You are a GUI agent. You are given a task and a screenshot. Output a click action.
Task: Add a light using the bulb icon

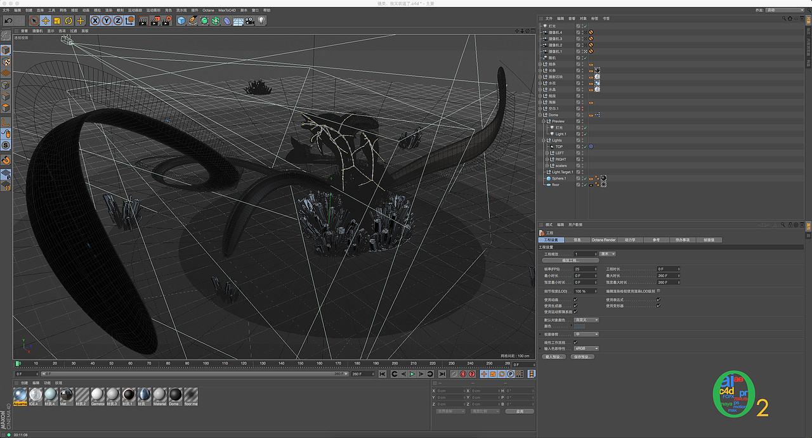click(261, 21)
